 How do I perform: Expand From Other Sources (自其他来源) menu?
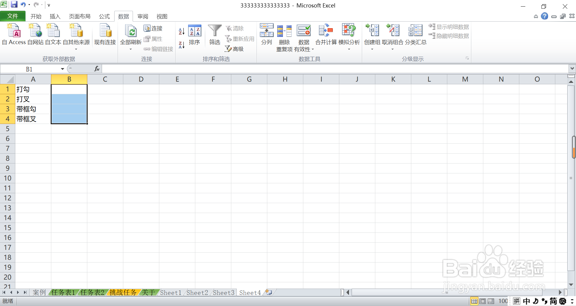[x=76, y=49]
